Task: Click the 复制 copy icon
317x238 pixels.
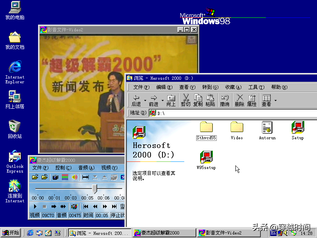Action: point(198,101)
